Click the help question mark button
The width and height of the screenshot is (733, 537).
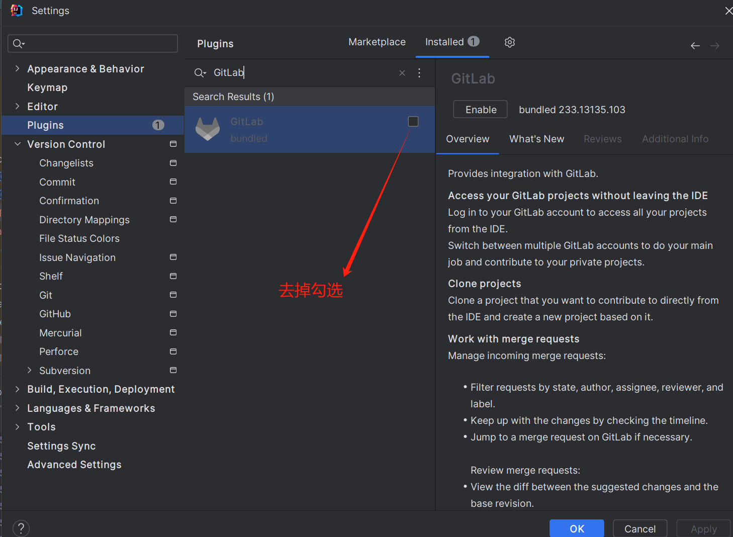point(21,528)
